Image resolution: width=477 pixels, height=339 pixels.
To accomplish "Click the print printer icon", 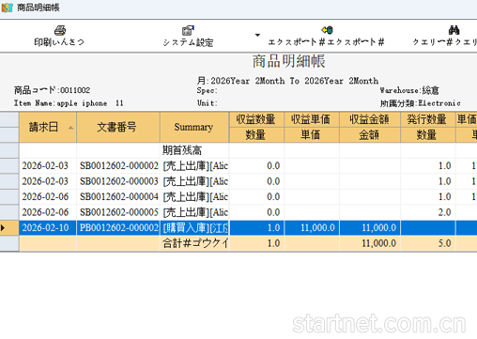I will (60, 30).
